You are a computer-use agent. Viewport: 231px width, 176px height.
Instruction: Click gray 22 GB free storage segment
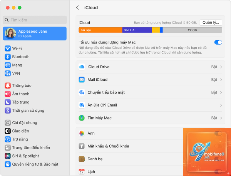(192, 30)
